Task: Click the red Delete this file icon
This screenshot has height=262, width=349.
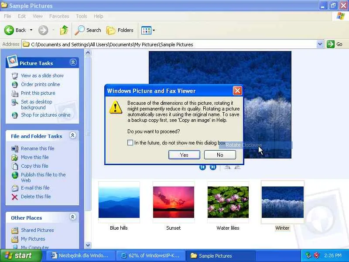Action: pos(15,197)
